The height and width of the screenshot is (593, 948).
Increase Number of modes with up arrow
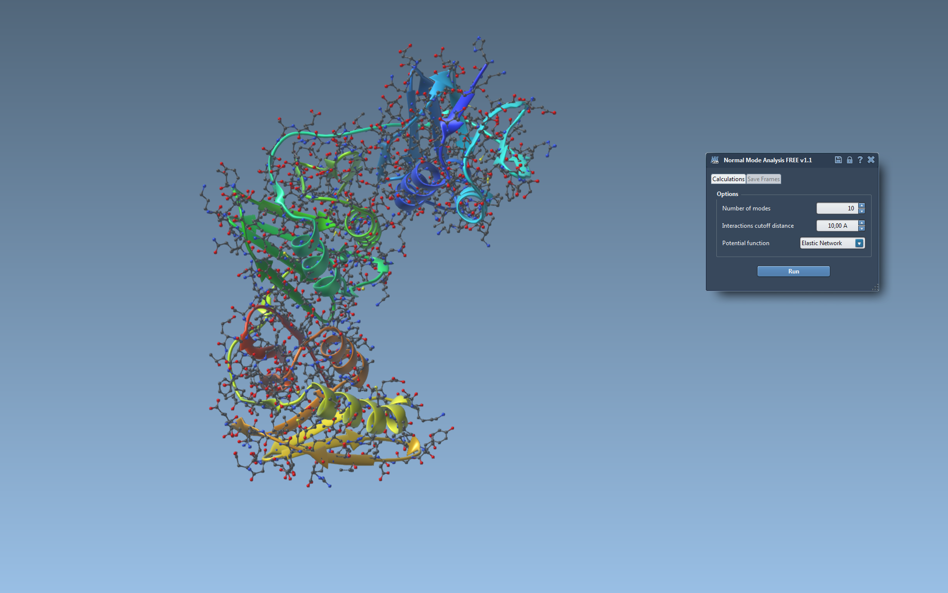point(862,205)
